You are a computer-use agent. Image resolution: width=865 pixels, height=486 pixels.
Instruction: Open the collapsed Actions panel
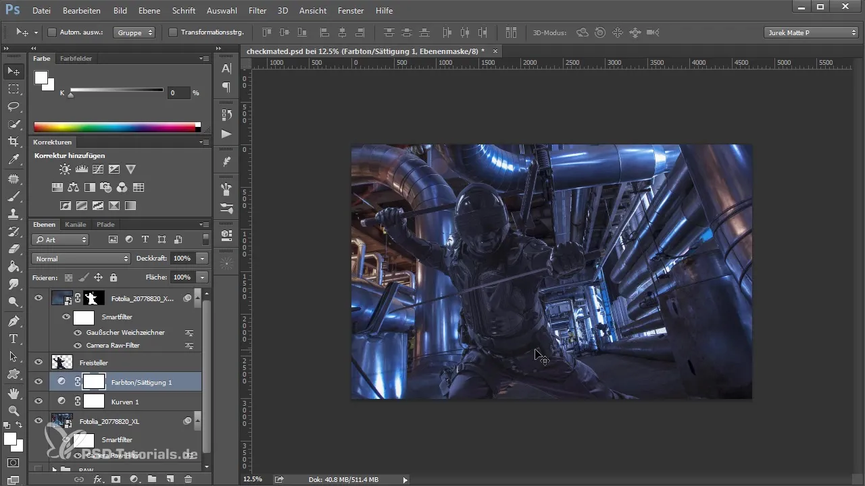(226, 134)
